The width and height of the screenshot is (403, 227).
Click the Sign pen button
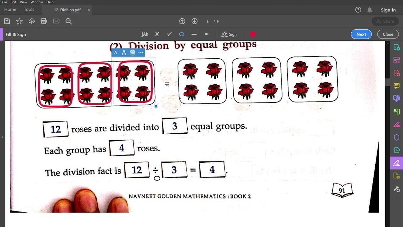tap(229, 34)
